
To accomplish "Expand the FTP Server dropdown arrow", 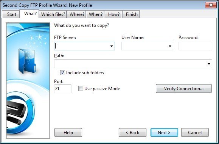I will coord(112,46).
